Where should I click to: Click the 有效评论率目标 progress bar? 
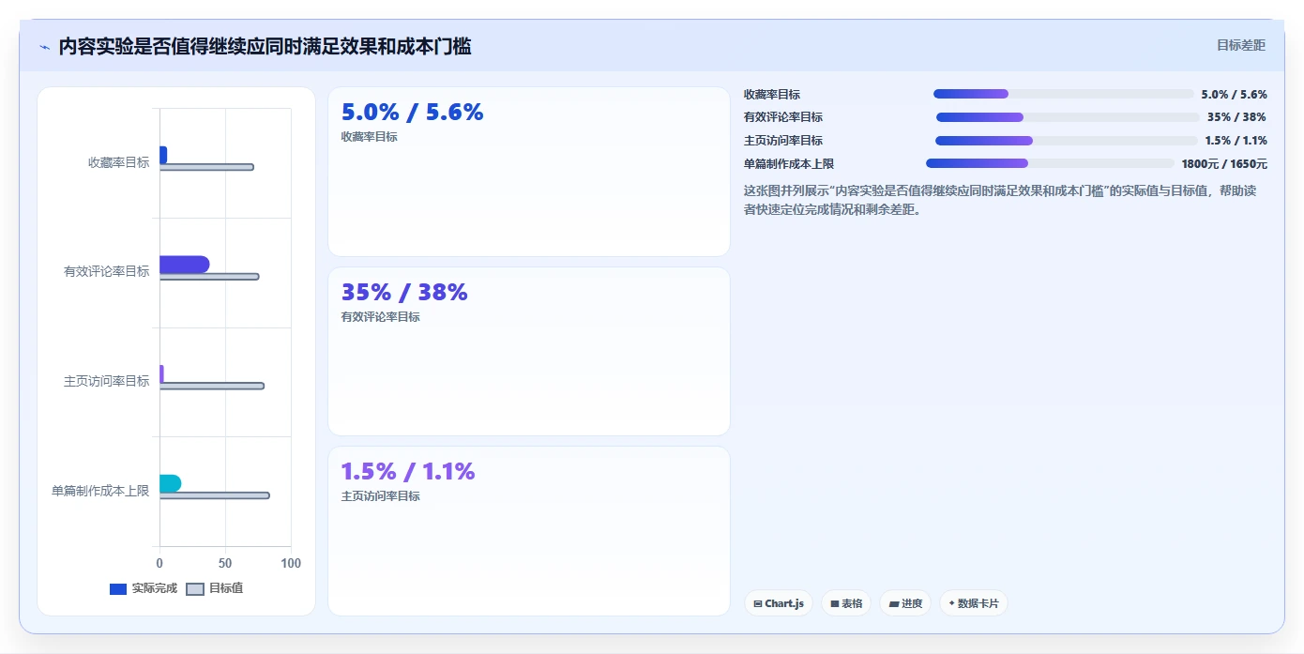pos(1068,117)
